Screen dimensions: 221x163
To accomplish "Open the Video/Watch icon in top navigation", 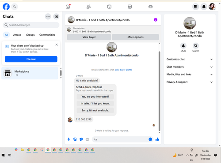I will 109,7.
